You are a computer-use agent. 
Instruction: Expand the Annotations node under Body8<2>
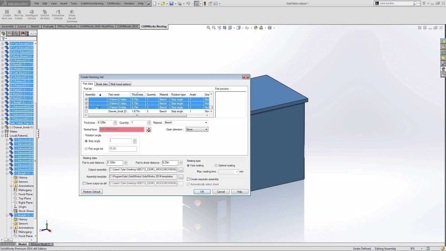tap(11, 186)
